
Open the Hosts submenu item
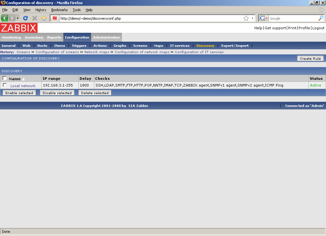click(42, 46)
